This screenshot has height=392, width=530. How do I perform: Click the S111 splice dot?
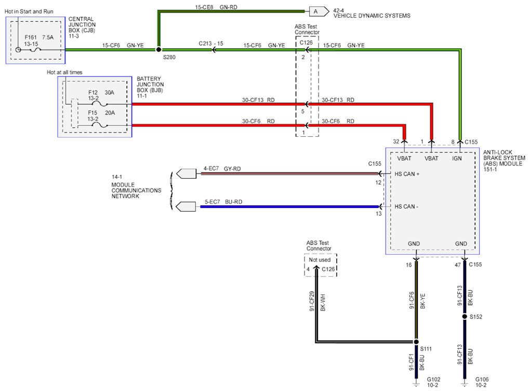[416, 342]
